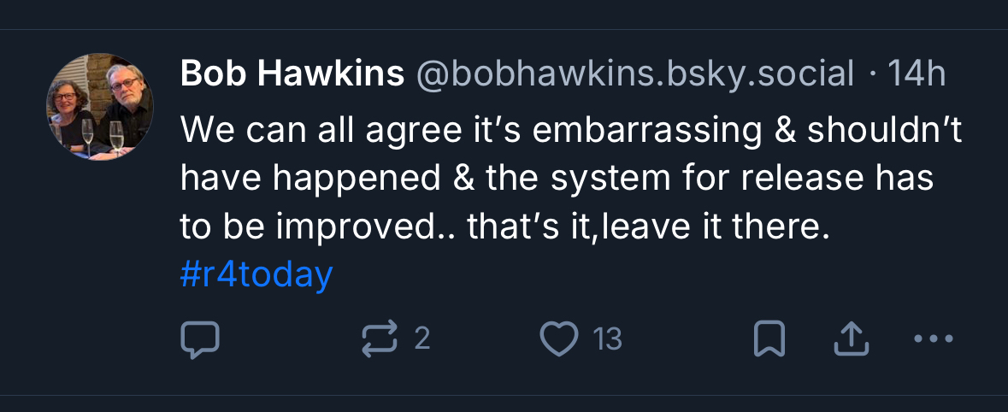Click the repost count showing 2
The height and width of the screenshot is (412, 1008).
point(421,339)
